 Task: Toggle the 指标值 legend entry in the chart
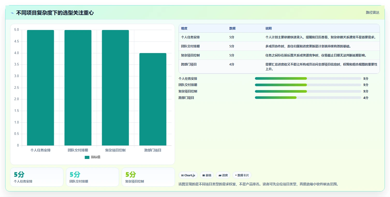point(92,157)
